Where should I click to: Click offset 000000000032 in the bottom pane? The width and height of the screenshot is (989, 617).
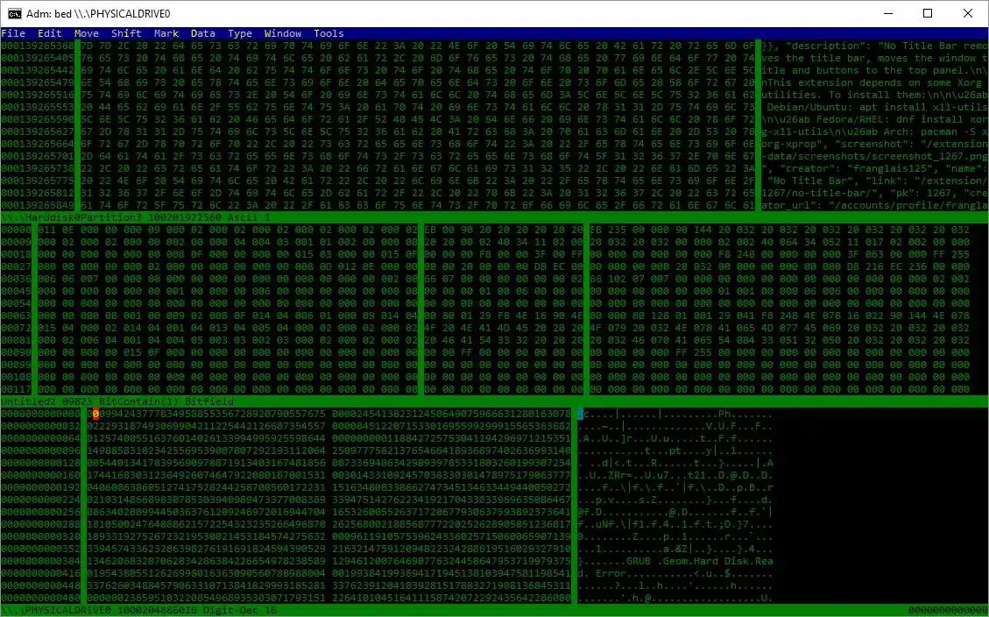(41, 426)
